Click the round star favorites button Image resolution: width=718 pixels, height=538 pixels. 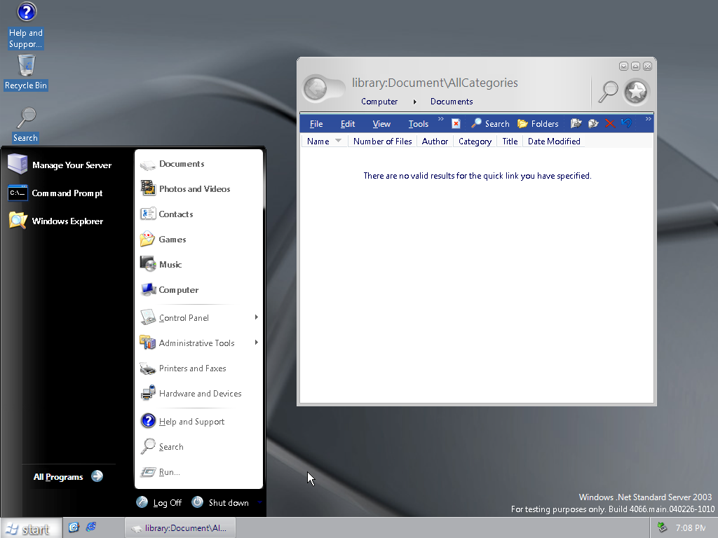pyautogui.click(x=637, y=92)
